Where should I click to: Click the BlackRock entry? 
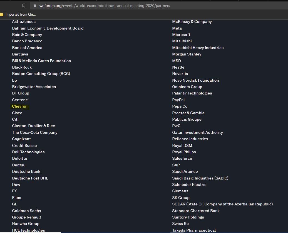point(22,67)
